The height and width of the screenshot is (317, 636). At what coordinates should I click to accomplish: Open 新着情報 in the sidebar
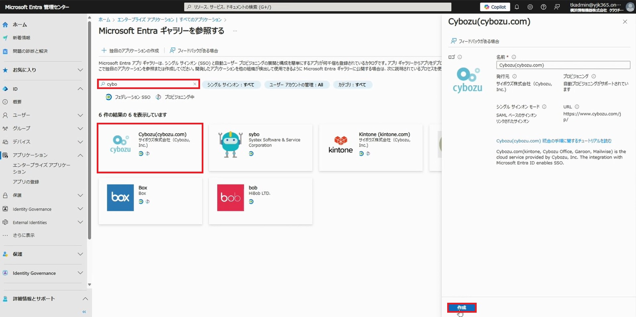pos(22,38)
